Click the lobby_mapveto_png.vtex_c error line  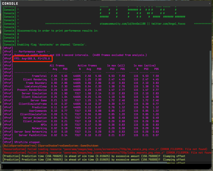105,152
